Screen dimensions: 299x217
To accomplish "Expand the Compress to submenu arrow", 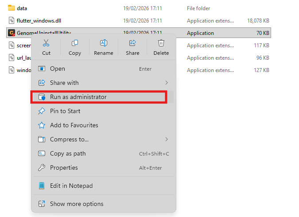I will [x=167, y=139].
